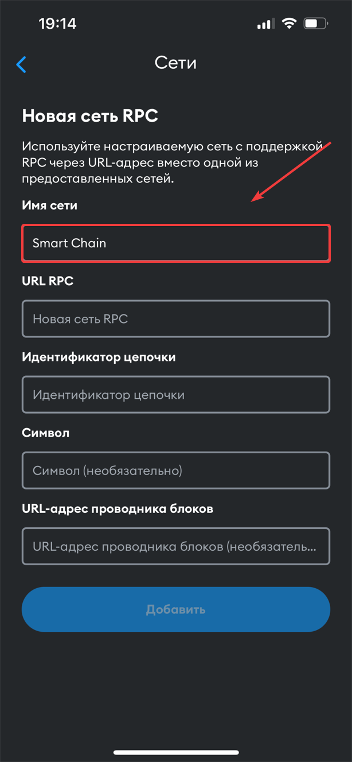Click the URL RPC input field

click(x=175, y=319)
